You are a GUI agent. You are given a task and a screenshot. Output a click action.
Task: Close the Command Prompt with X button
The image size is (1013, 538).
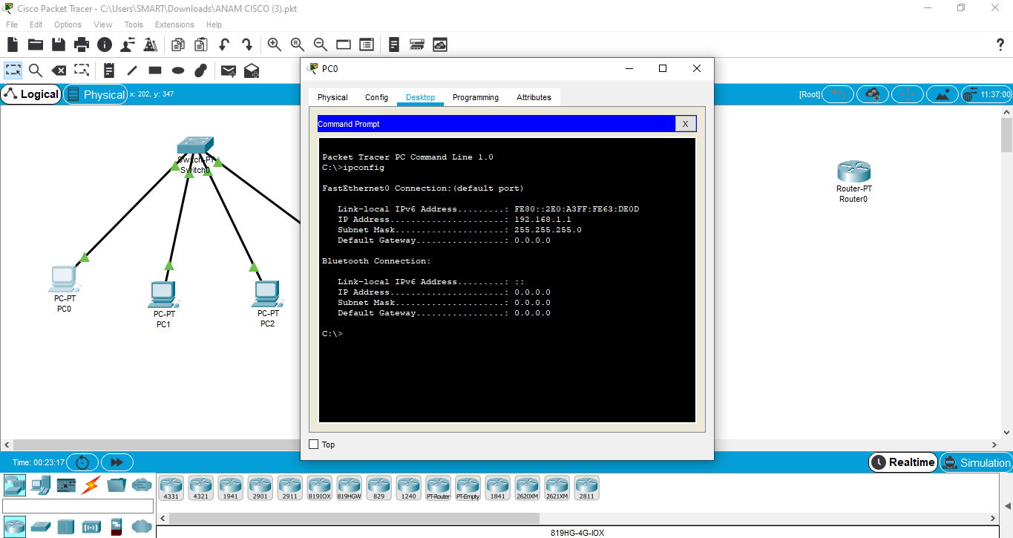point(685,124)
